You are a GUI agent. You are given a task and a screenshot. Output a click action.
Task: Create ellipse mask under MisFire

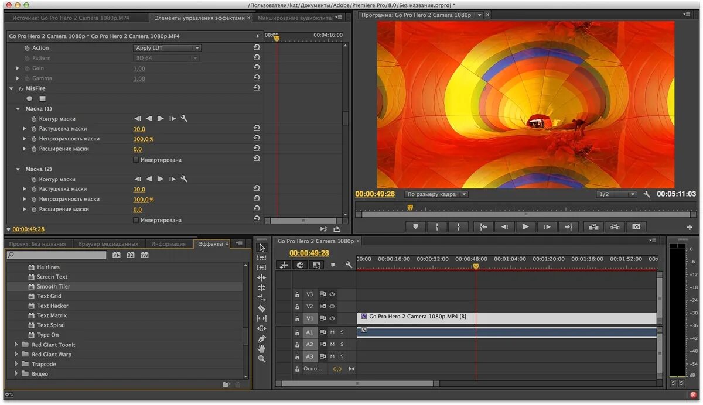[30, 98]
